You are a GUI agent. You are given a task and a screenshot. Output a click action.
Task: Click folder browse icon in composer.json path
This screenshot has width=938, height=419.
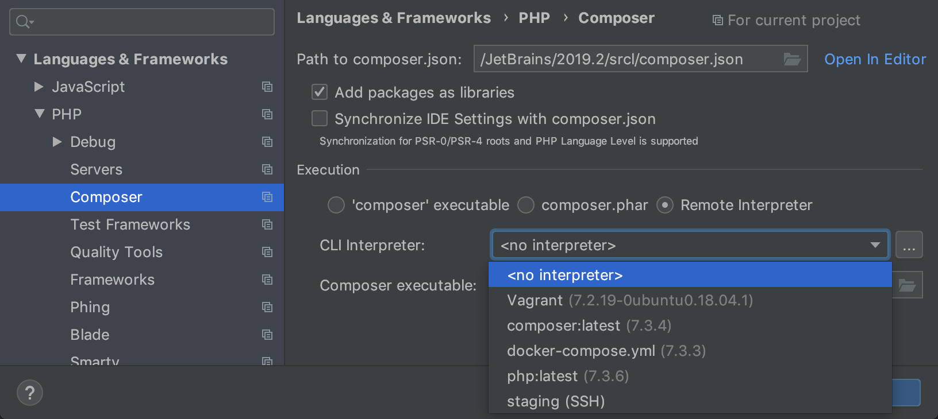click(x=792, y=59)
